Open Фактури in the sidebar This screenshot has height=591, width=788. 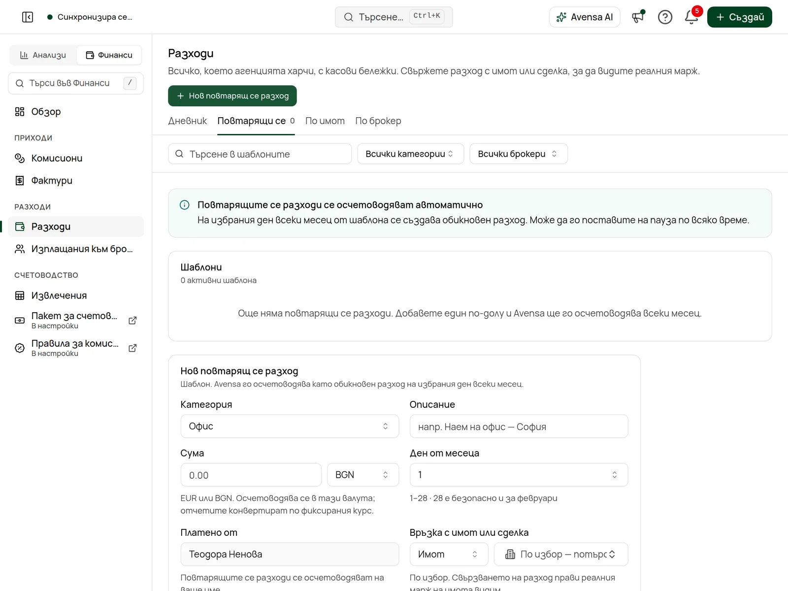click(x=76, y=181)
